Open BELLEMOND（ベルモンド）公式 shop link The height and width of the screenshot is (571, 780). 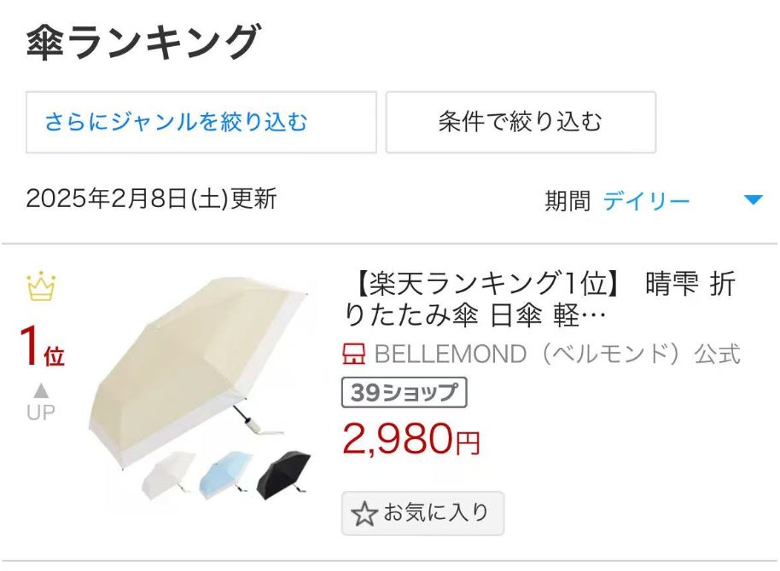pos(556,355)
